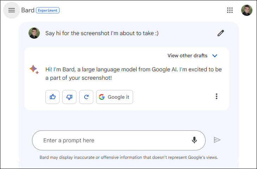This screenshot has height=169, width=257.
Task: Focus the Enter a prompt here field
Action: click(x=119, y=141)
